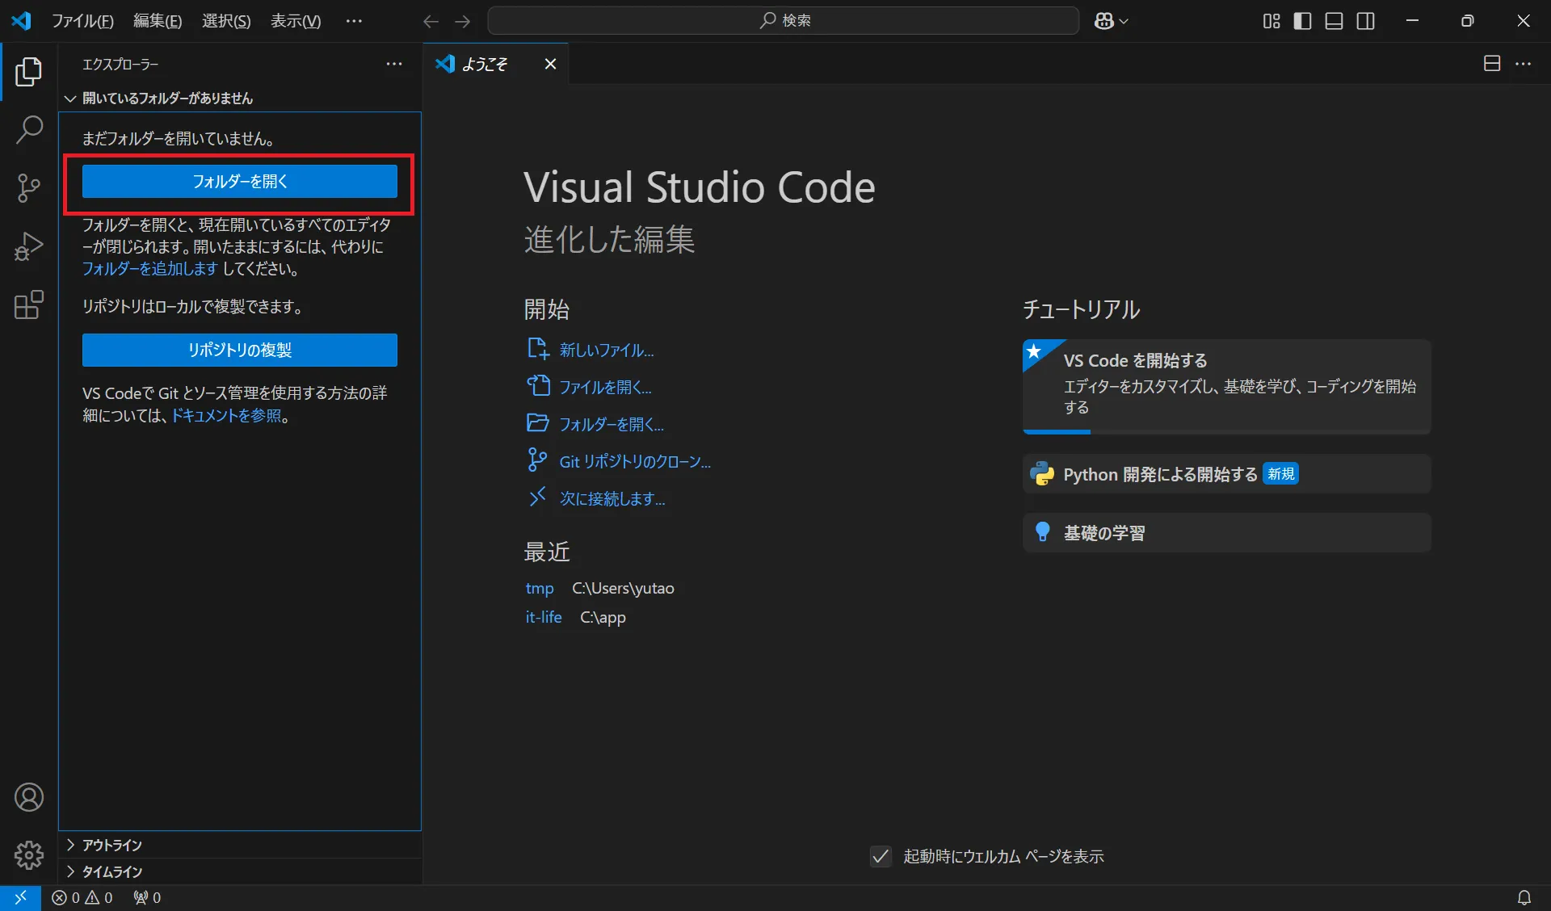Open the VS Code を開始する walkthrough card
Screen dimensions: 1551x911
1227,386
